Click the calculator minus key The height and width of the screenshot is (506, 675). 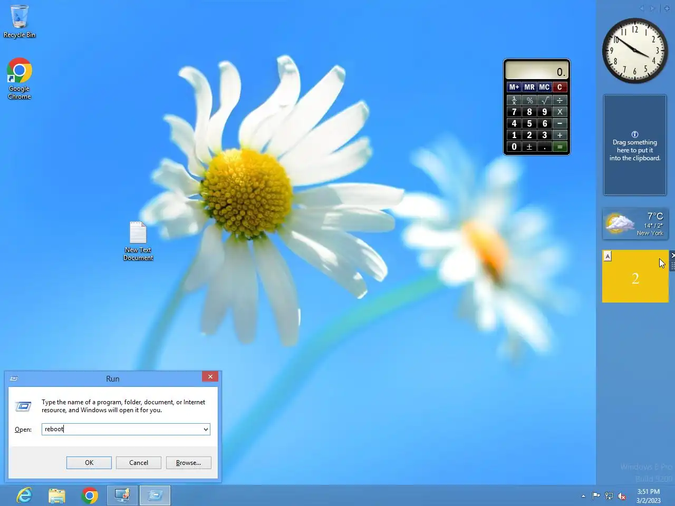pos(560,123)
